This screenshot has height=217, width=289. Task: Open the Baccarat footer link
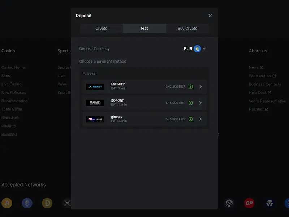[x=9, y=135]
